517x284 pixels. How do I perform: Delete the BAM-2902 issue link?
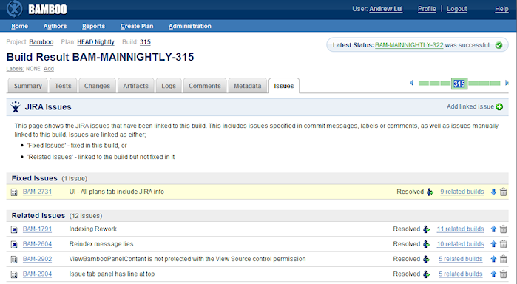(503, 259)
